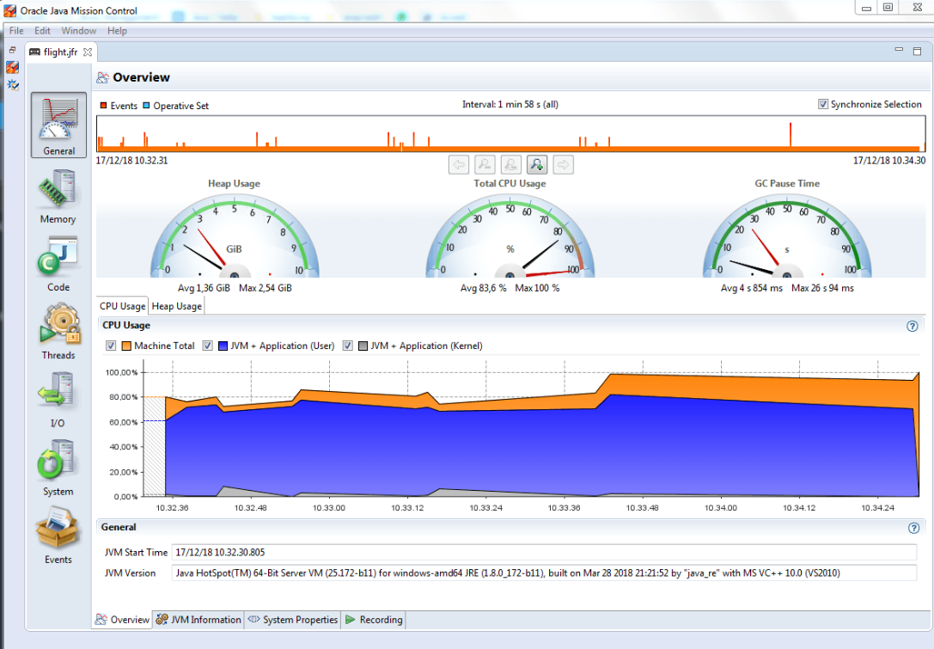Click the red Events legend swatch
The height and width of the screenshot is (649, 934).
[104, 106]
